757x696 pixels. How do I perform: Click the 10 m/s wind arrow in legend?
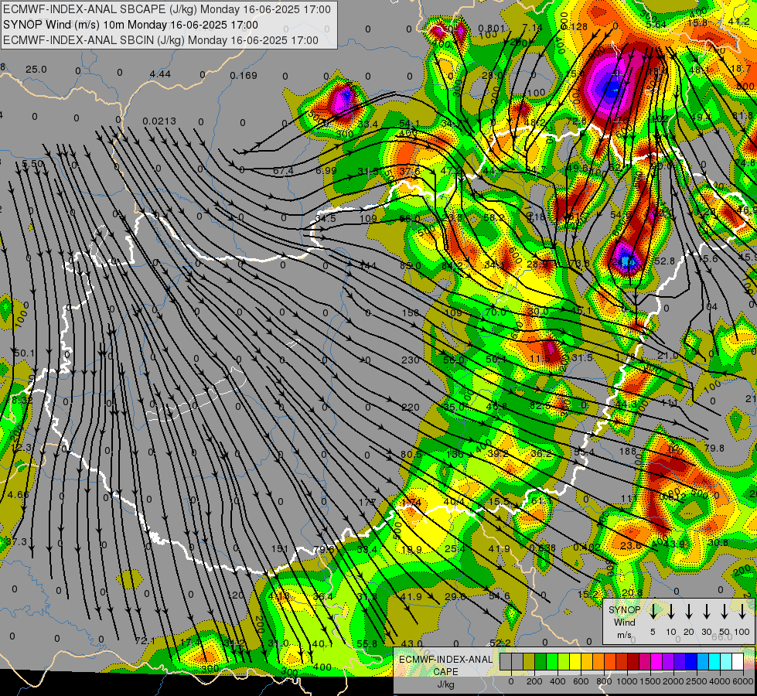coord(671,611)
